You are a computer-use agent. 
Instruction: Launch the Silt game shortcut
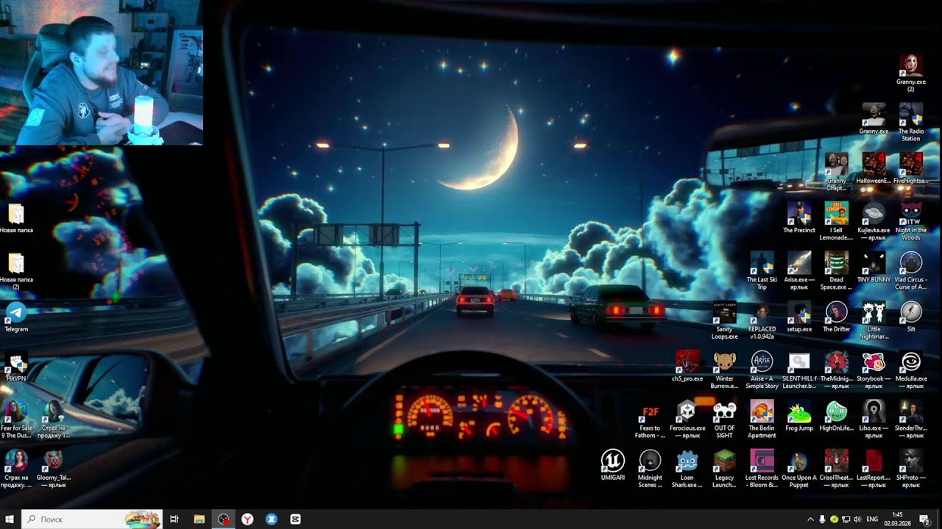(x=910, y=317)
